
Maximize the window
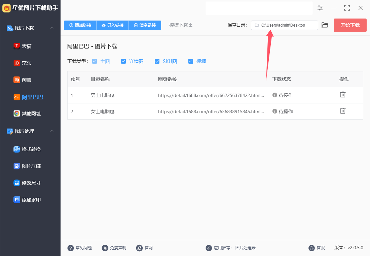tap(347, 8)
